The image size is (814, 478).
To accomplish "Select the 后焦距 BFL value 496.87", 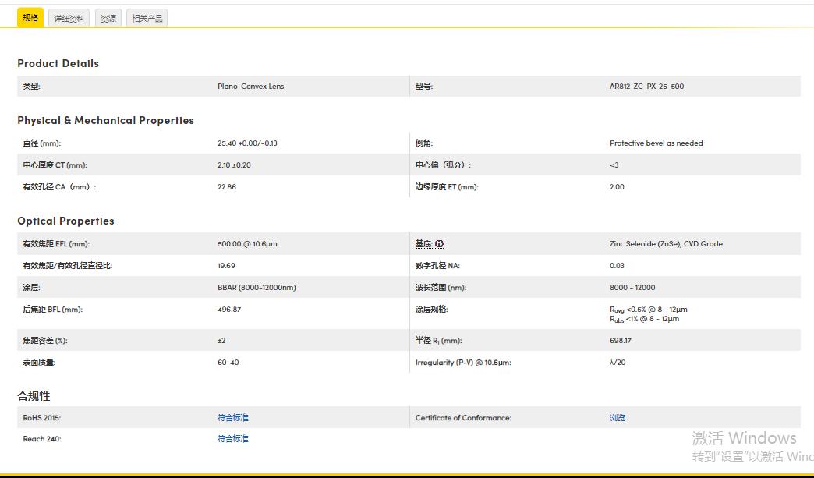I will click(x=232, y=309).
